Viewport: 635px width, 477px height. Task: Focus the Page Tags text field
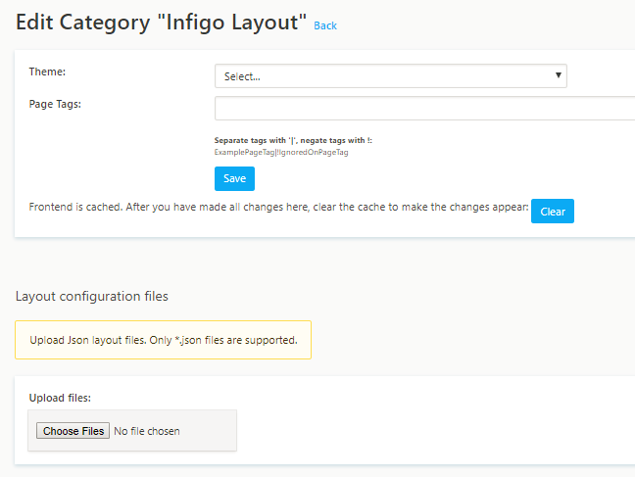click(424, 108)
